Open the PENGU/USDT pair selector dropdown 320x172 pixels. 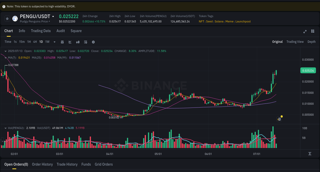click(x=53, y=16)
